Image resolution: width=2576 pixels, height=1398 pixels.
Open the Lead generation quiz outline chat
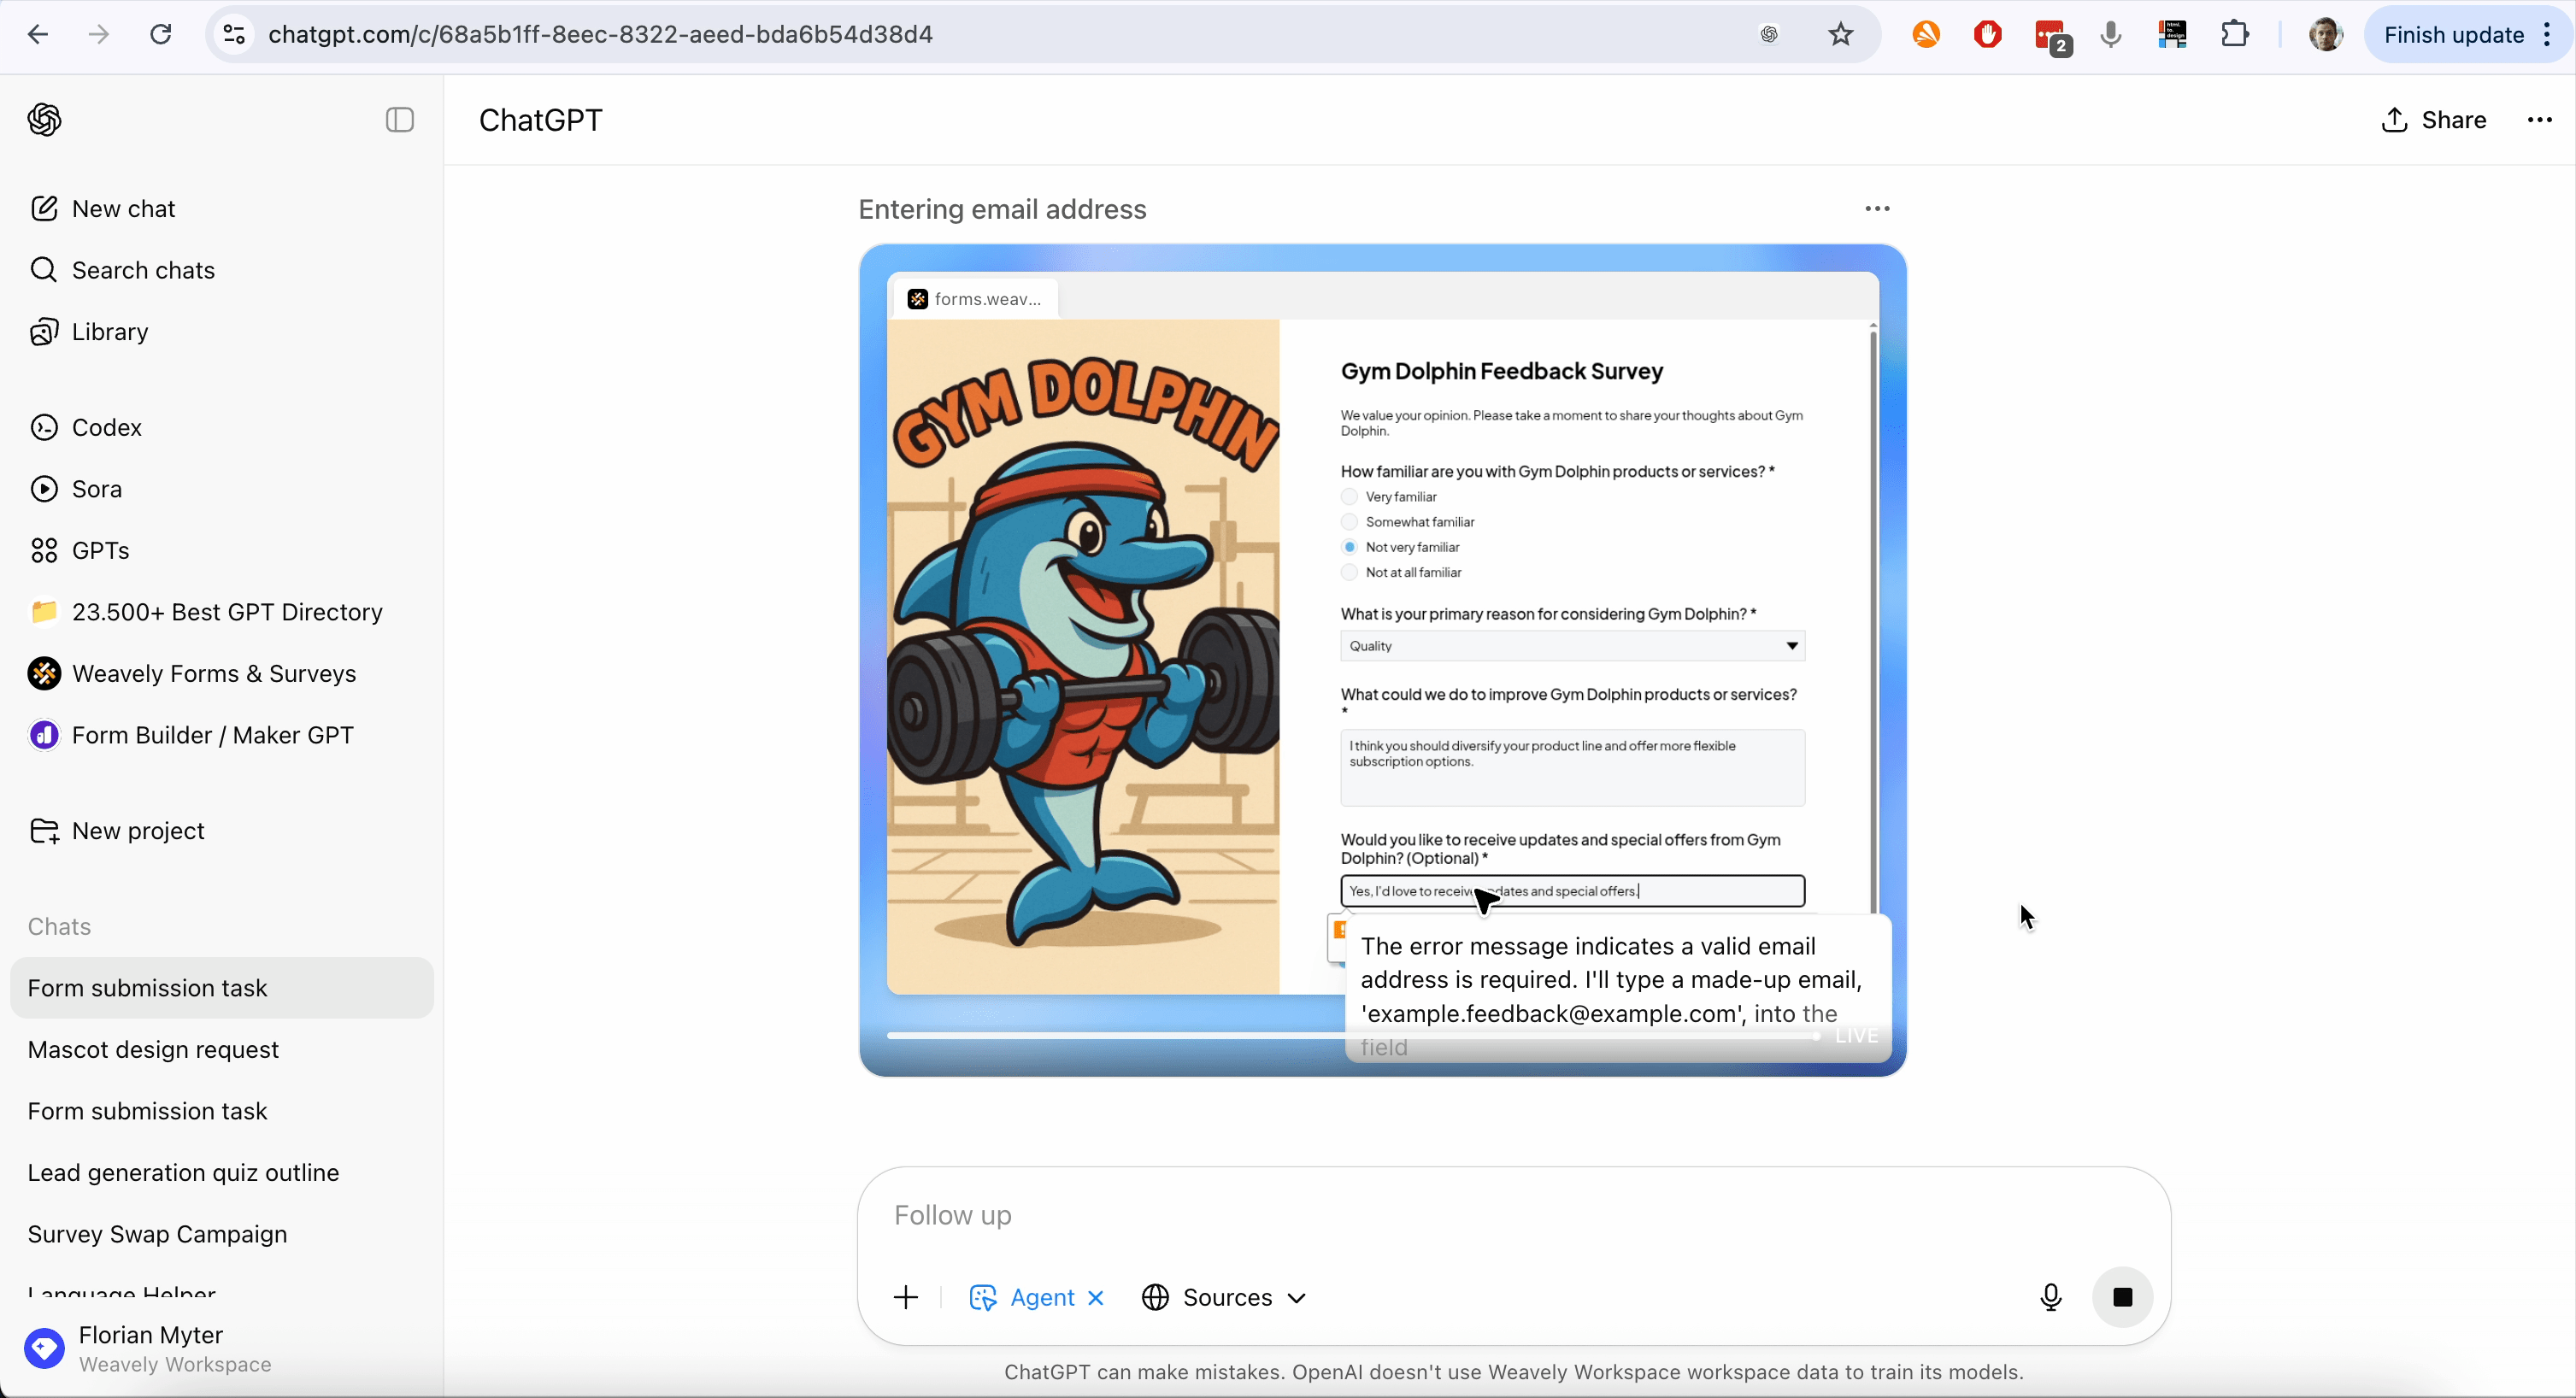222,1173
